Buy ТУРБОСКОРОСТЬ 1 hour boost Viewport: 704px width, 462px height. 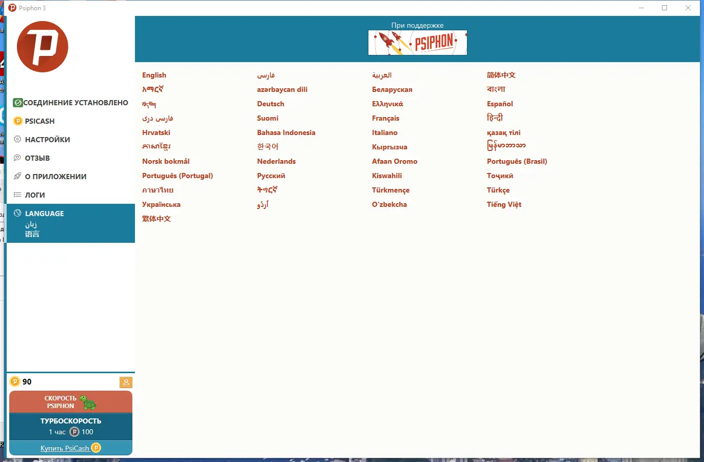71,427
